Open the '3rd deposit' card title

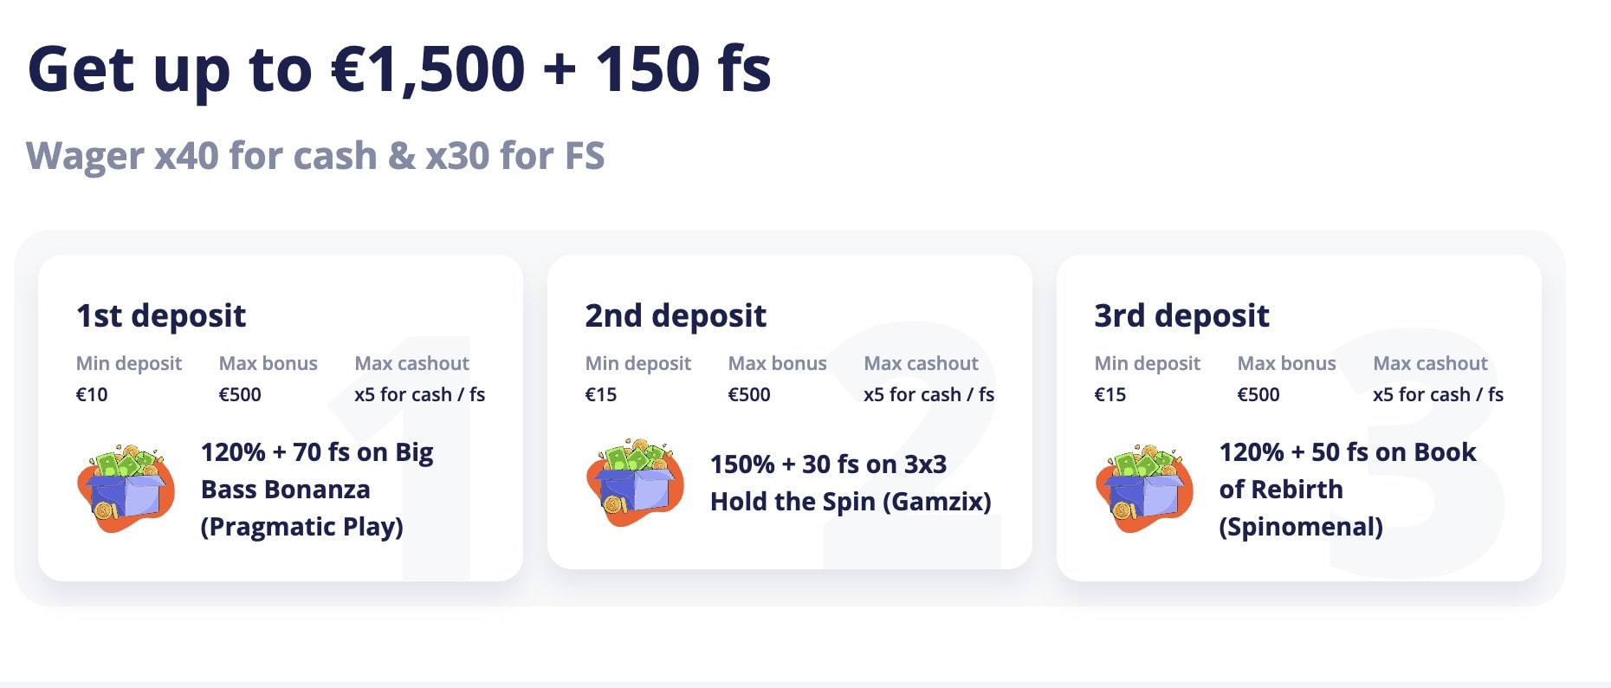pyautogui.click(x=1181, y=315)
